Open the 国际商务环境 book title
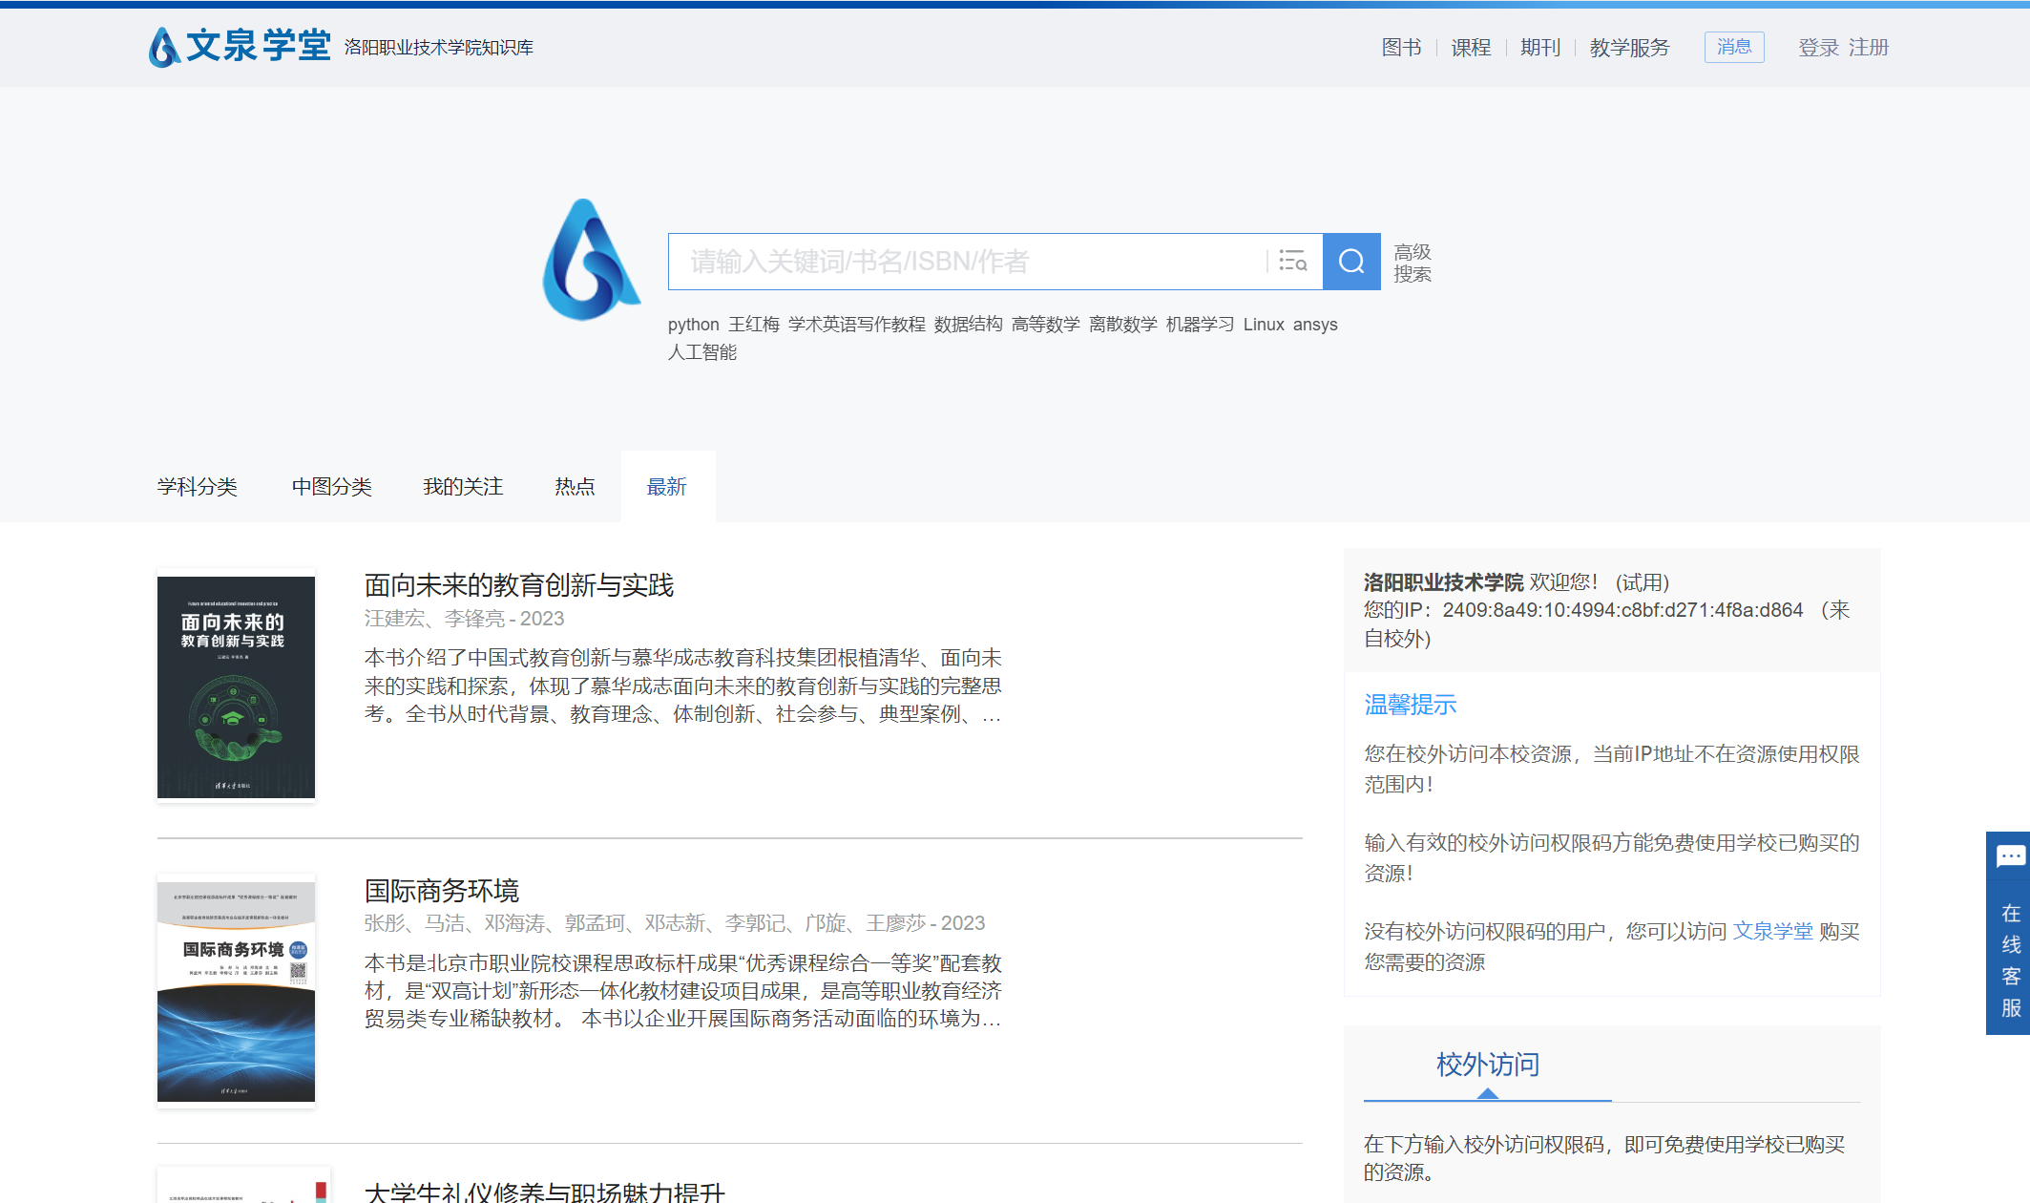This screenshot has height=1203, width=2030. pyautogui.click(x=441, y=891)
